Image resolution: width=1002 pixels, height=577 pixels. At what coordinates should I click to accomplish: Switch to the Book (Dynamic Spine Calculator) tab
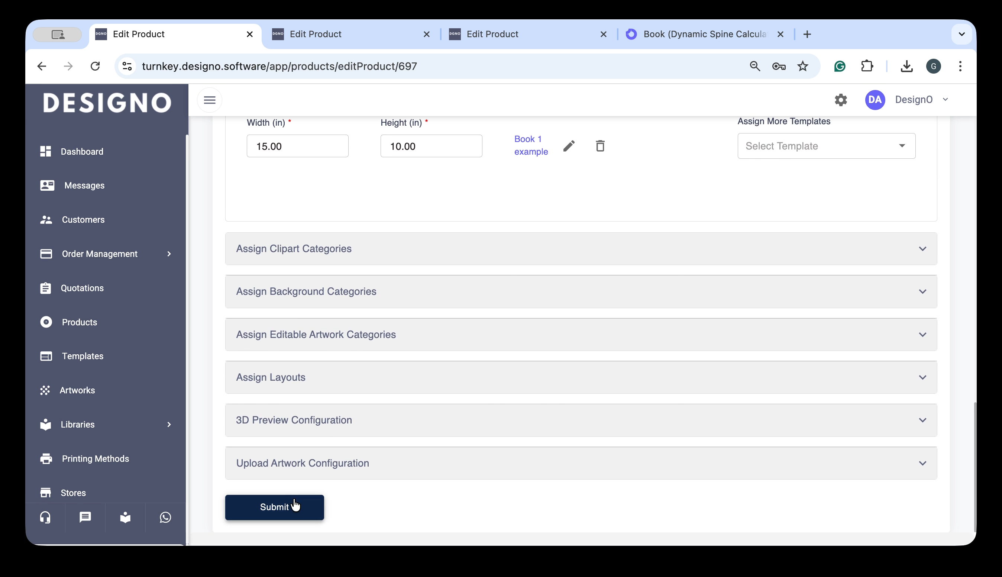click(699, 34)
